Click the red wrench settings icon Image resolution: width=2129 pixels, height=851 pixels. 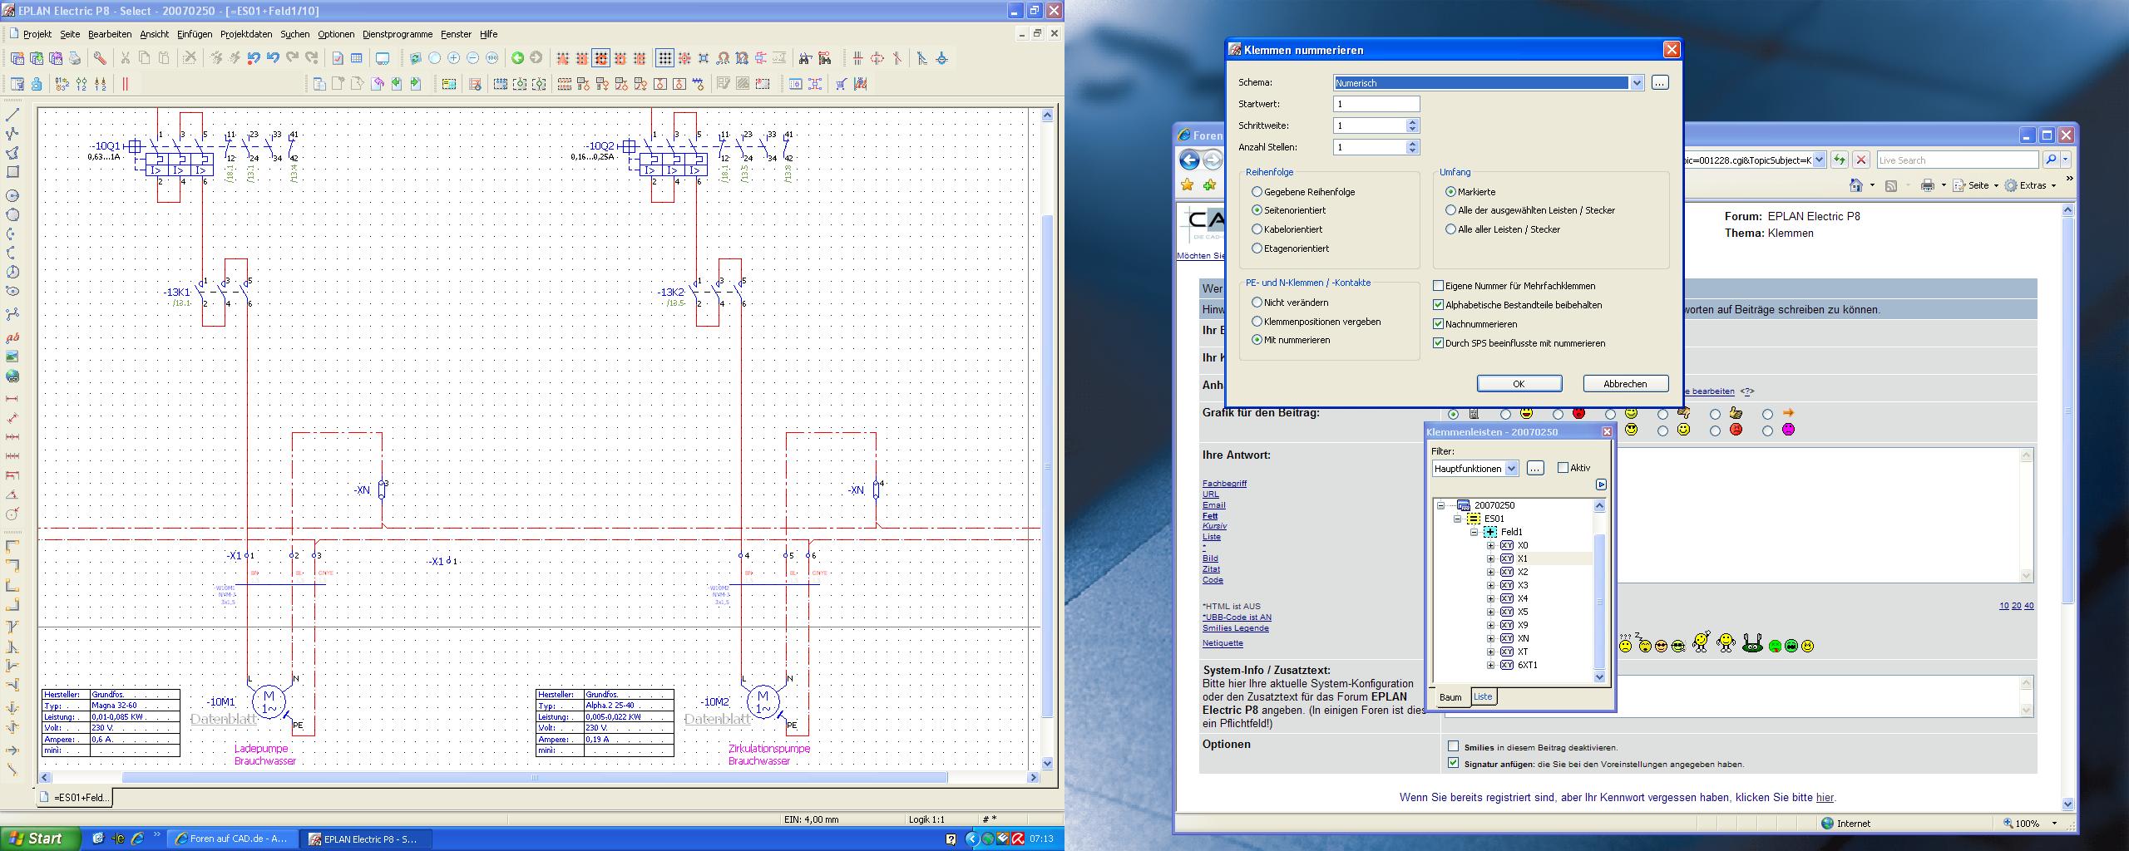click(x=100, y=58)
